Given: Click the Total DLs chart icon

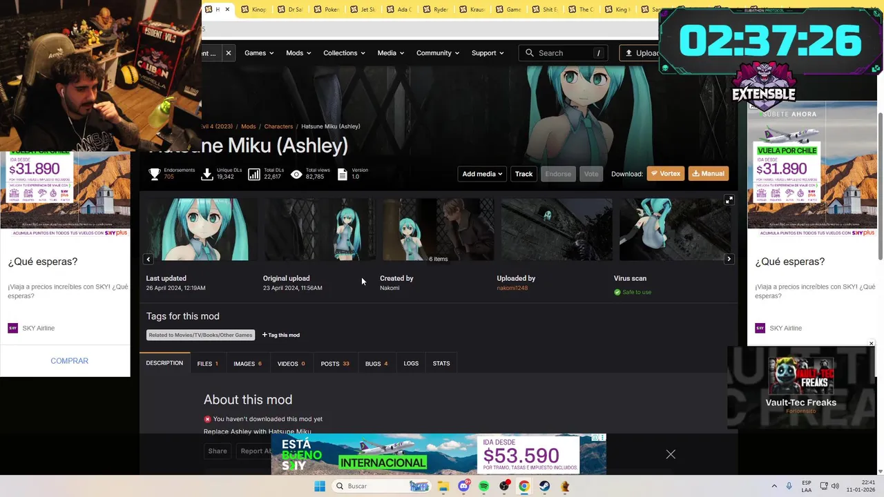Looking at the screenshot, I should pos(254,174).
